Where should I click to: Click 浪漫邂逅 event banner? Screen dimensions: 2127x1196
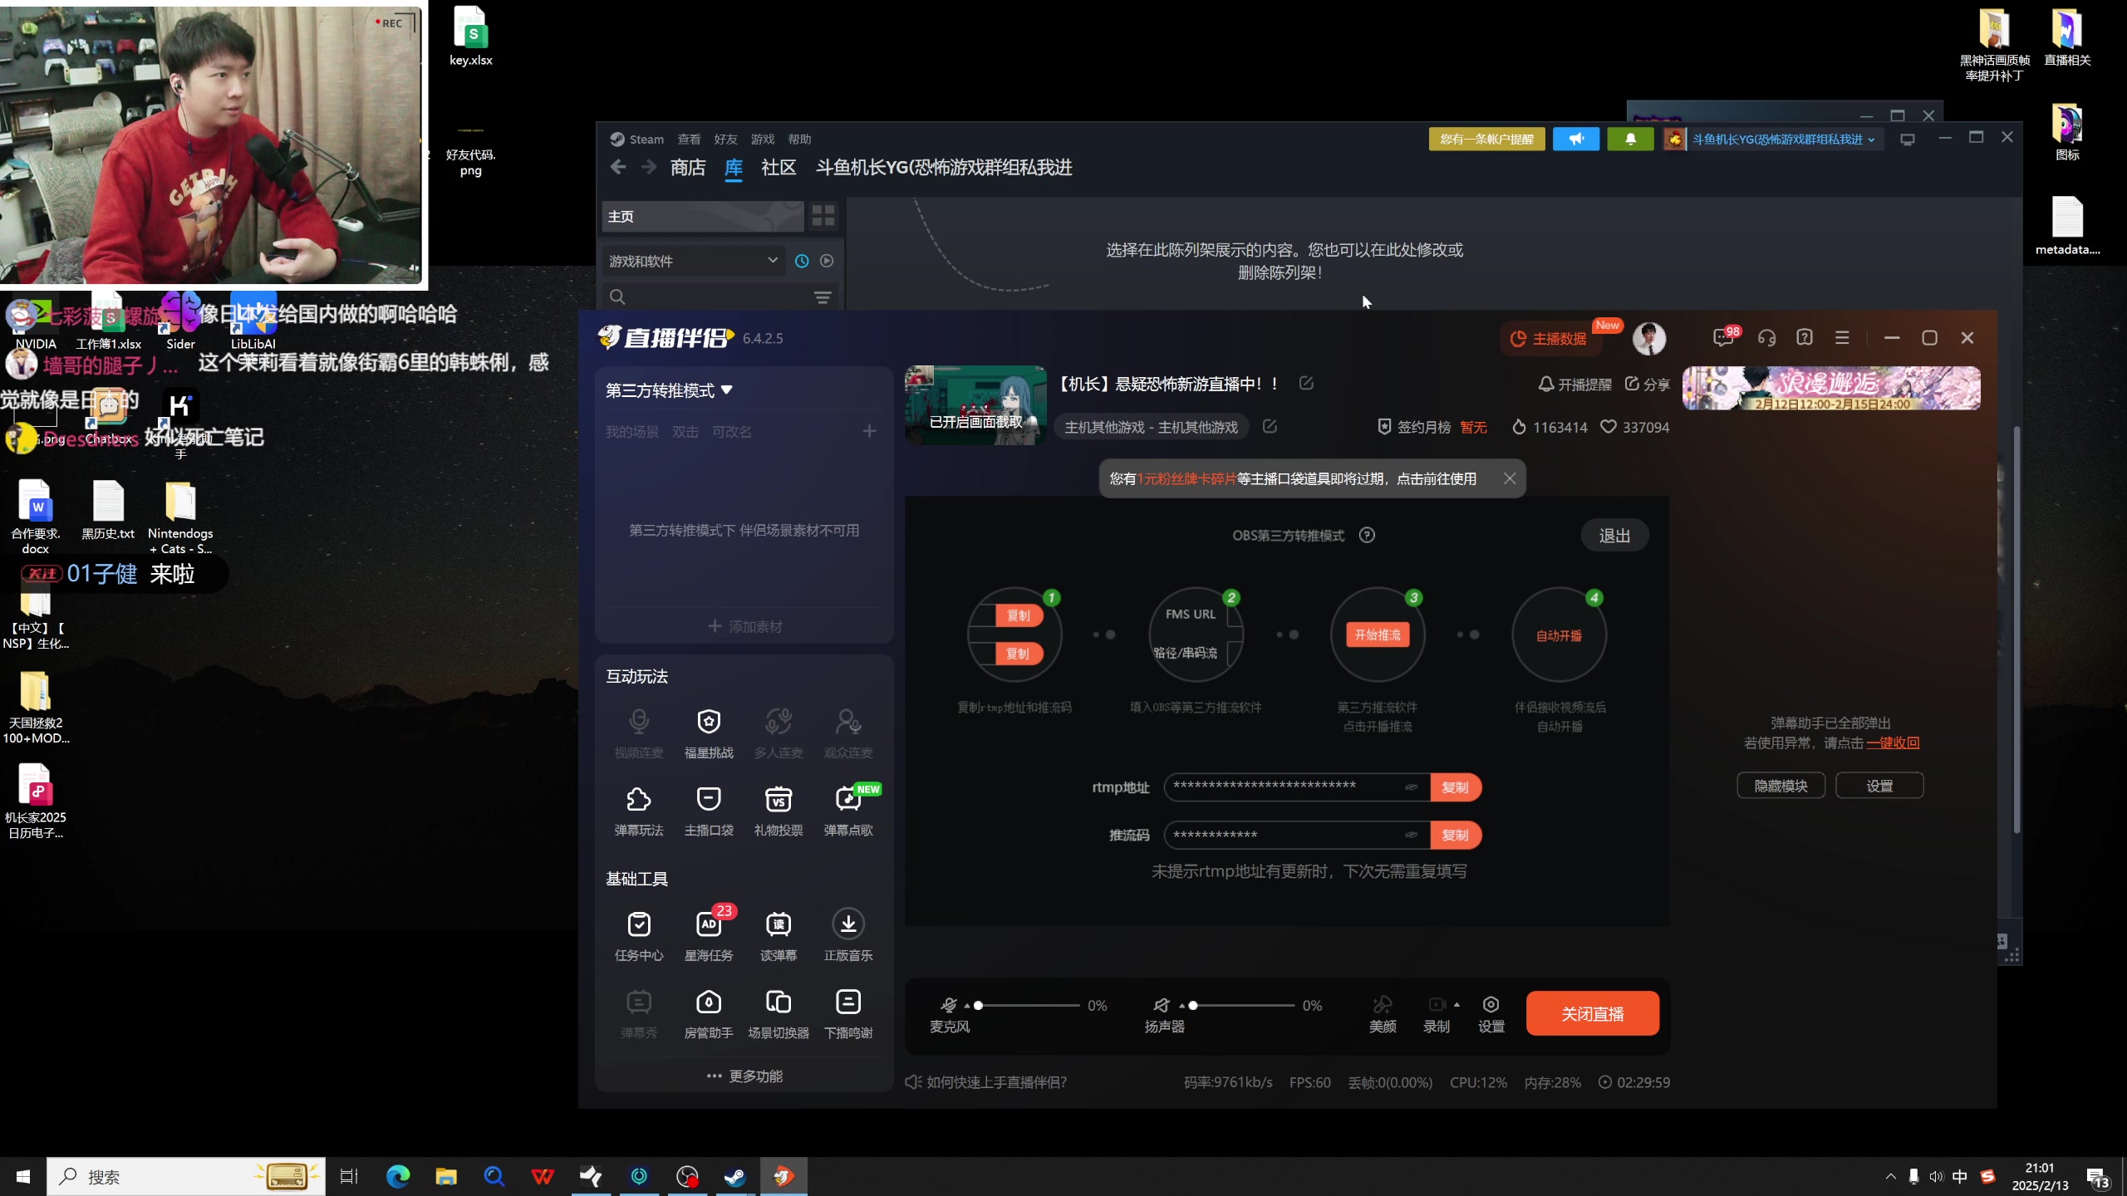[x=1831, y=388]
